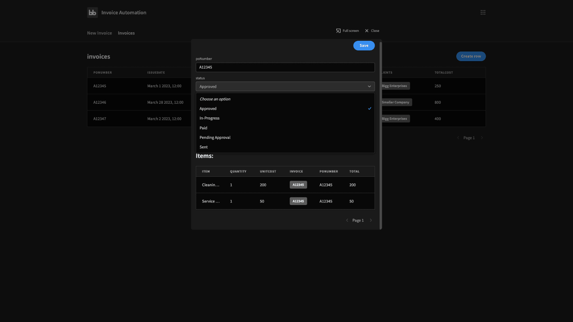Click the Smaller Company client tag

pyautogui.click(x=396, y=102)
